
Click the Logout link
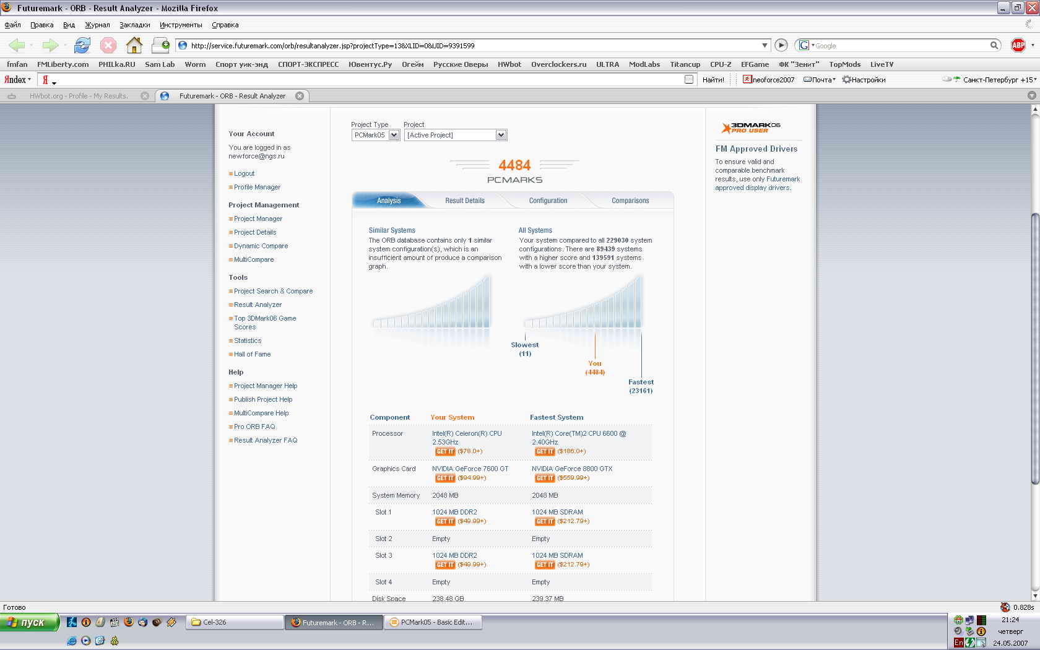[244, 173]
